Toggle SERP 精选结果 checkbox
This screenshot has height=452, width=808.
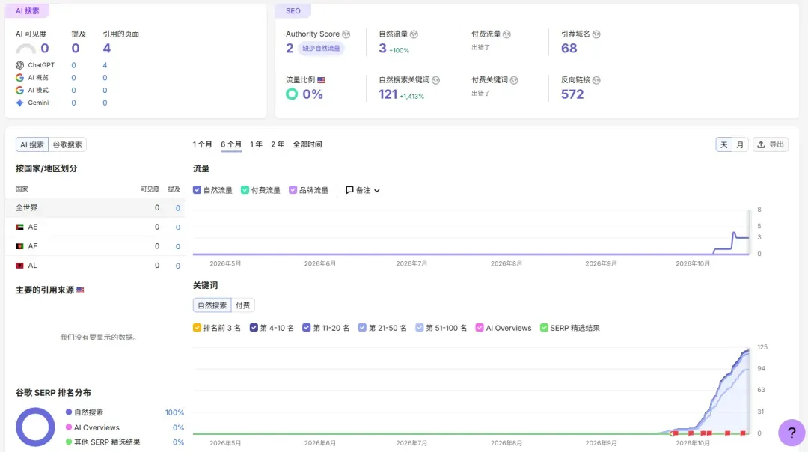pyautogui.click(x=544, y=327)
